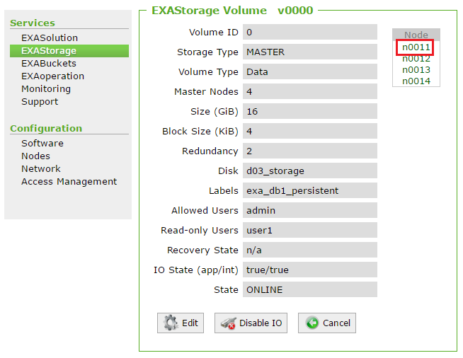
Task: Open Software configuration
Action: (x=42, y=144)
